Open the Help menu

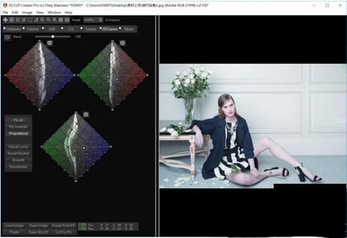click(68, 12)
